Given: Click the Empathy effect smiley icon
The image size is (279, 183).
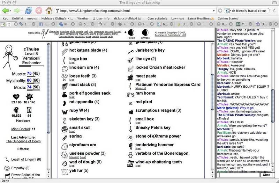Looking at the screenshot, I should pyautogui.click(x=7, y=168).
